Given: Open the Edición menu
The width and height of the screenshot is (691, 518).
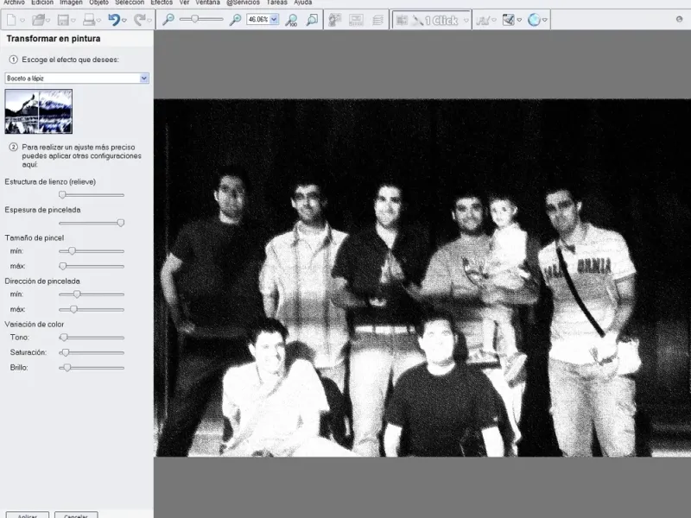Looking at the screenshot, I should point(42,3).
